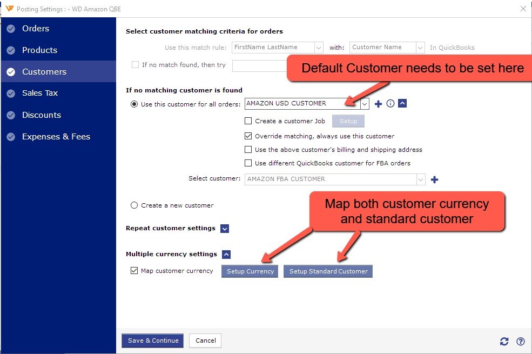Screen dimensions: 532x354
Task: Click the Setup Standard Customer button
Action: [328, 271]
